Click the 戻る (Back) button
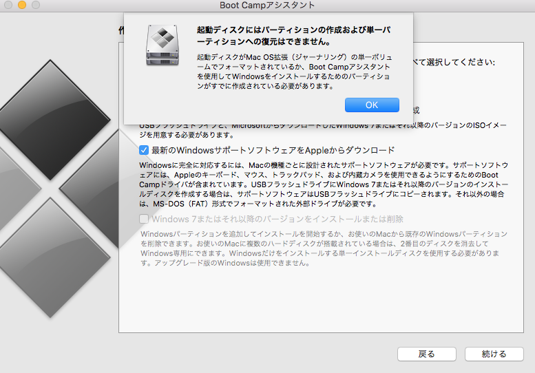This screenshot has height=373, width=535. click(x=426, y=354)
